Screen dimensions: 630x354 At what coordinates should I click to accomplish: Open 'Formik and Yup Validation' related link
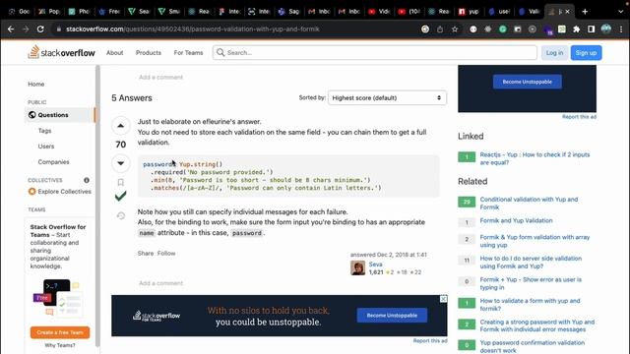(x=516, y=220)
